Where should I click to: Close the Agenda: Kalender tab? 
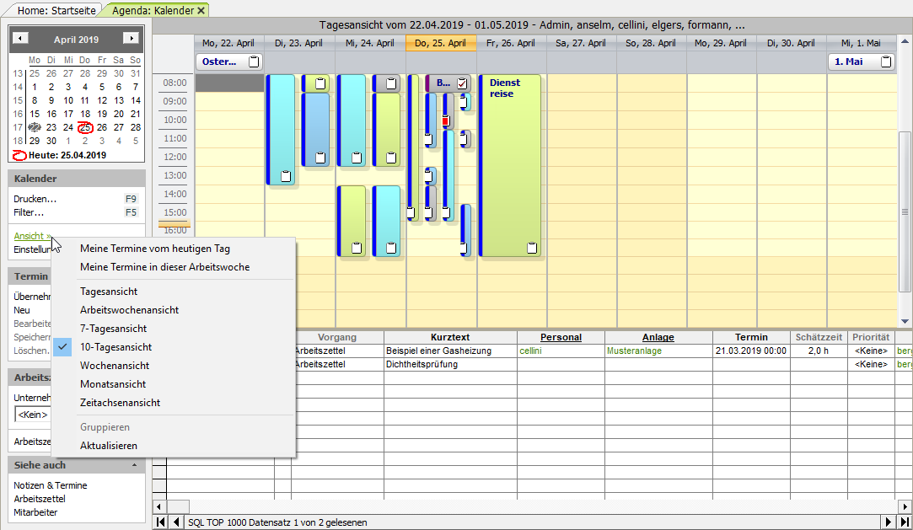point(201,10)
